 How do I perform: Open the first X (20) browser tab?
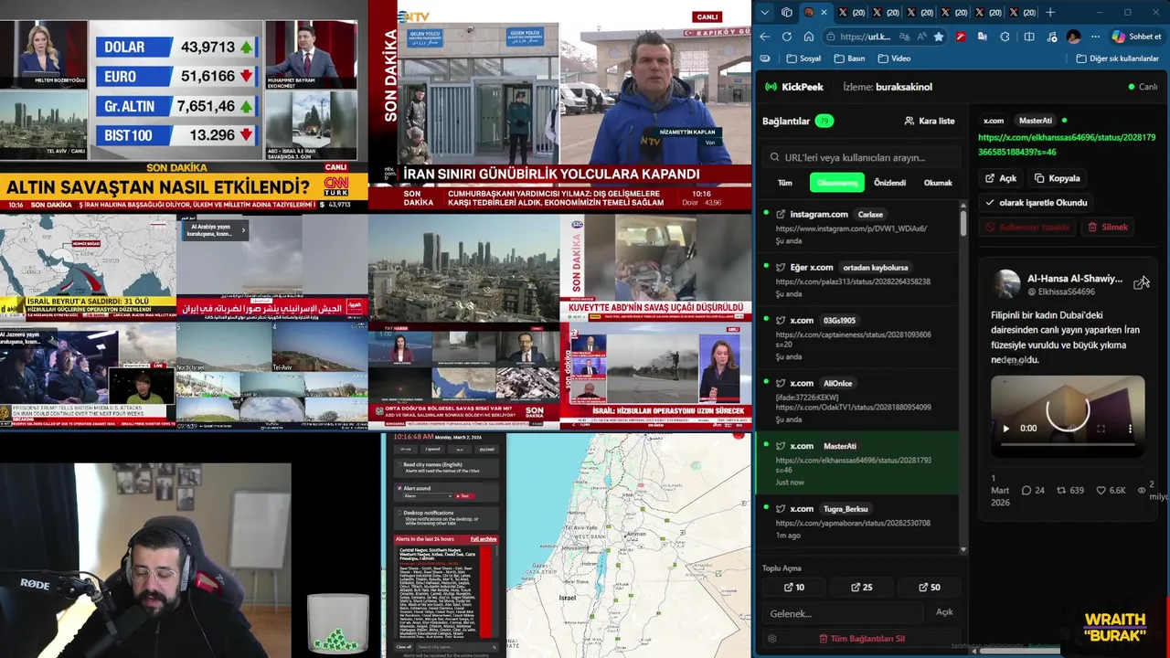[854, 12]
